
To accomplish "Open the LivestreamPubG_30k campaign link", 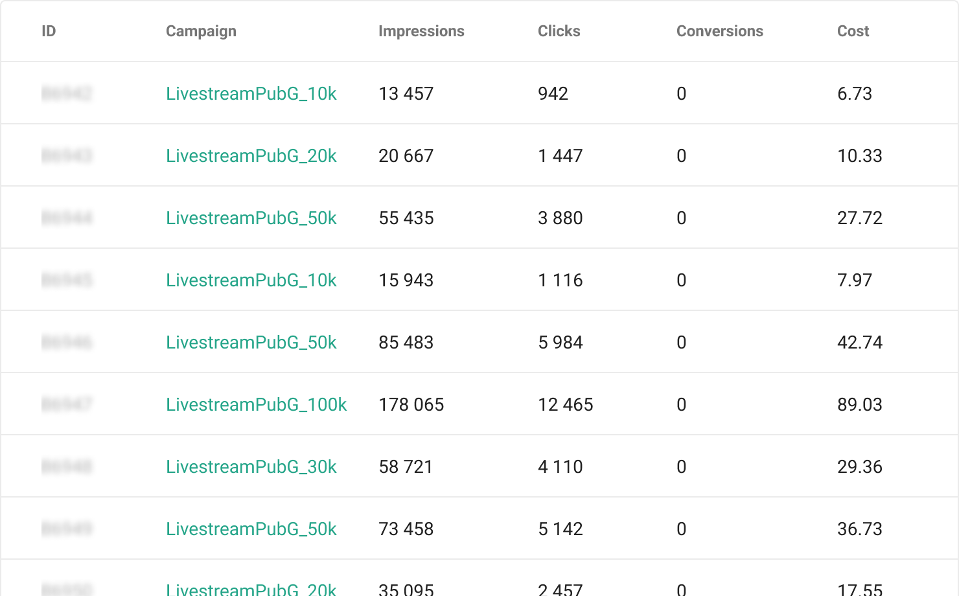I will click(251, 466).
